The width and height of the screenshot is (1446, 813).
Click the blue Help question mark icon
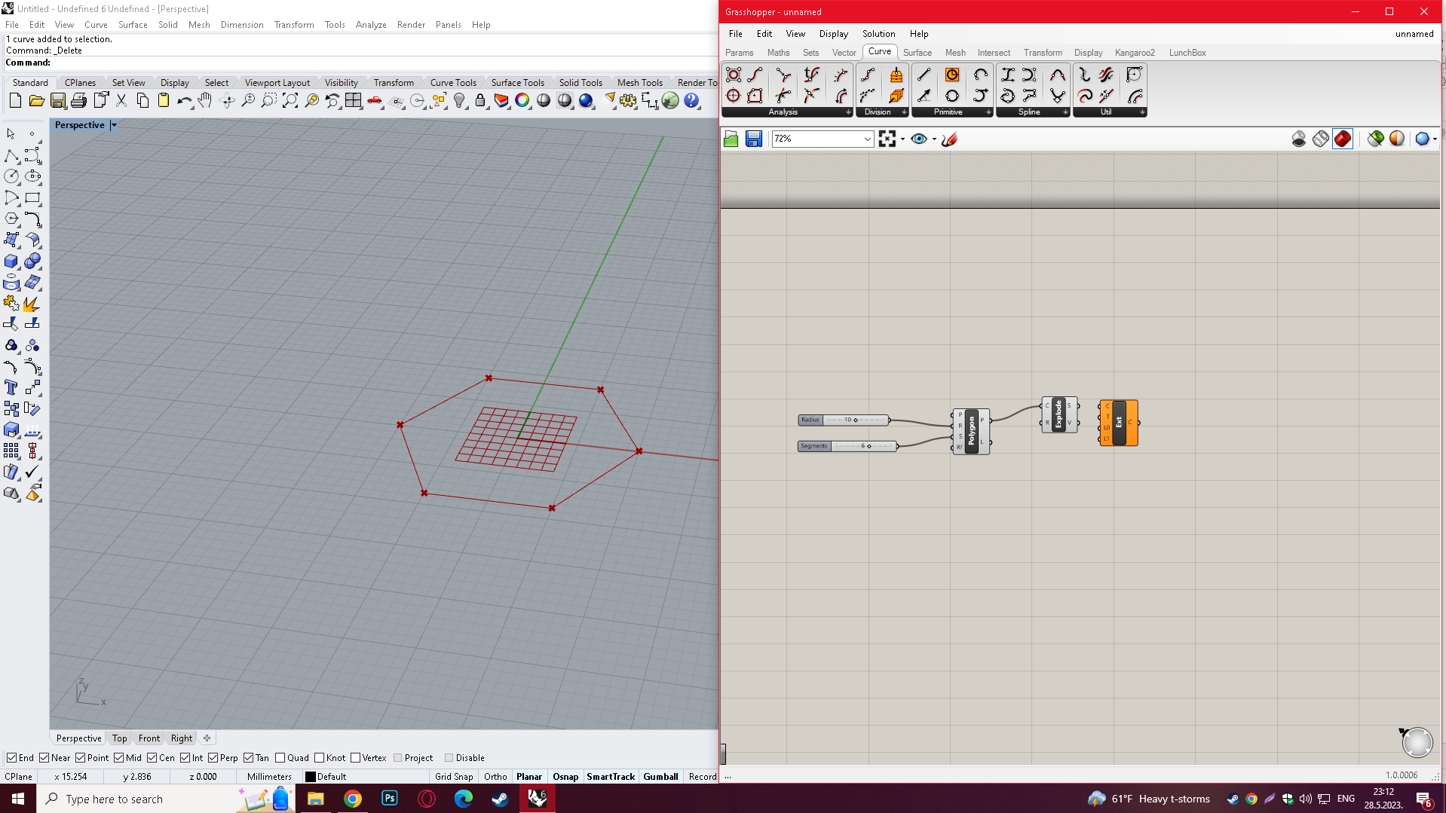(691, 100)
